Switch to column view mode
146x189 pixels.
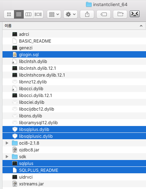point(28,14)
